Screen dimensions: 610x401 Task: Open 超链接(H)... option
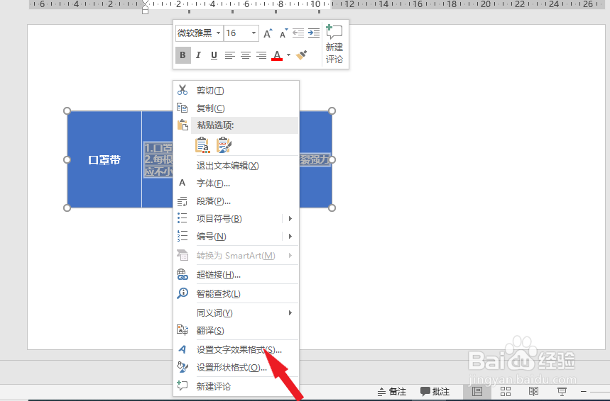(236, 275)
